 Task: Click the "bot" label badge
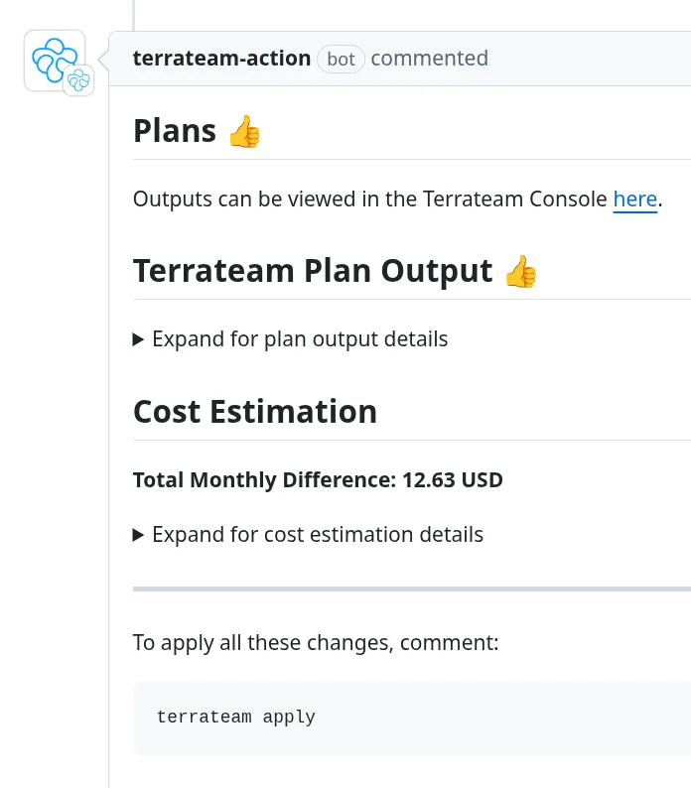[x=341, y=59]
